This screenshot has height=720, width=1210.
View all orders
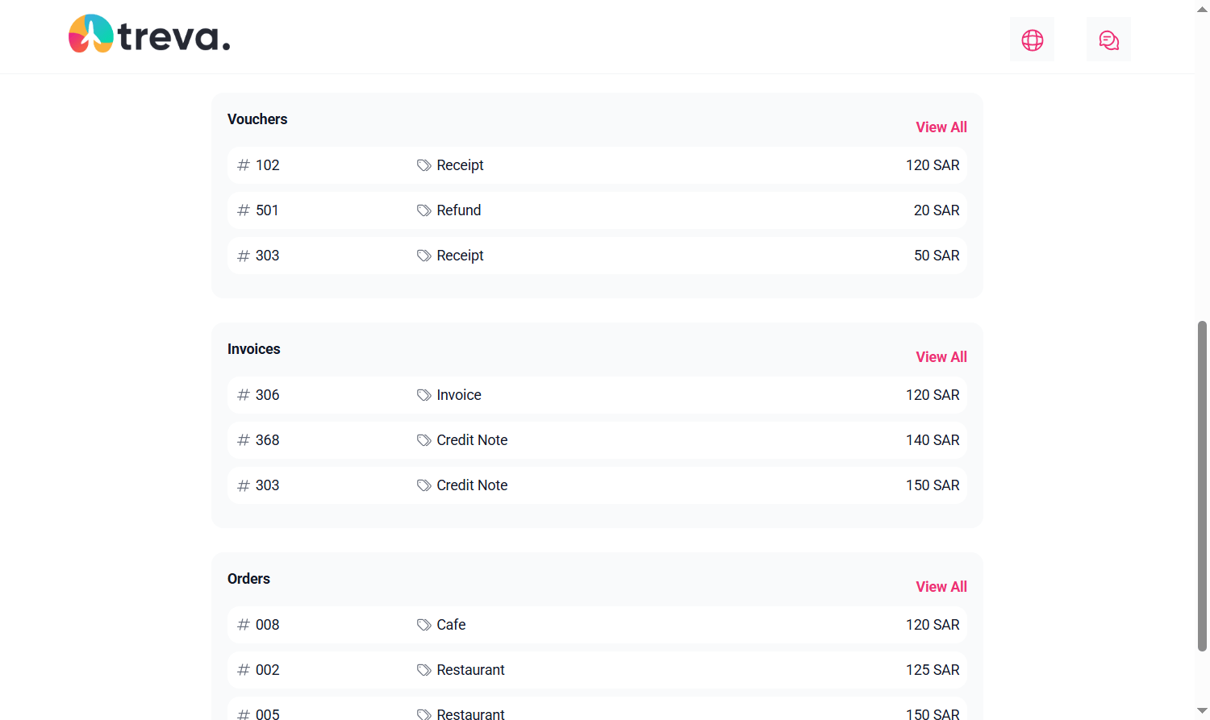click(941, 587)
